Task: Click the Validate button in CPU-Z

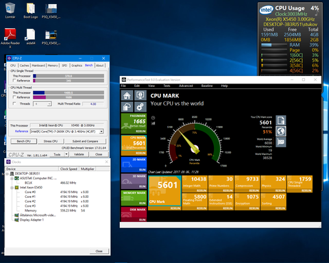Action: (x=79, y=155)
